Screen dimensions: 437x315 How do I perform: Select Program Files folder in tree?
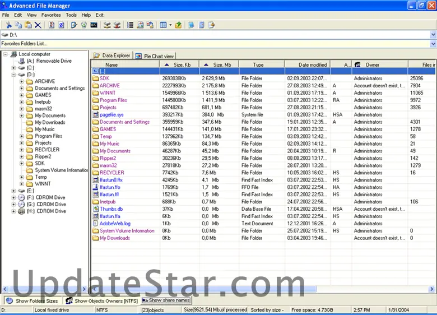tap(48, 136)
